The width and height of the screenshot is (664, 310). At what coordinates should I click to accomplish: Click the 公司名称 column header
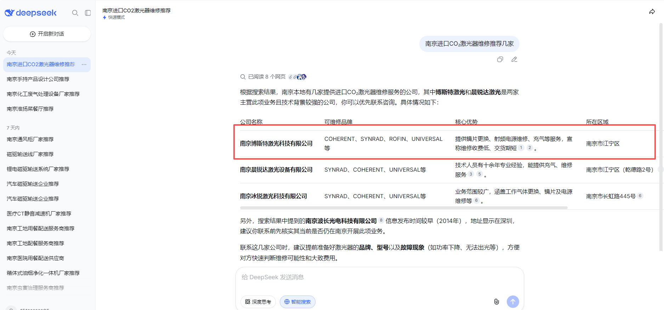click(251, 122)
